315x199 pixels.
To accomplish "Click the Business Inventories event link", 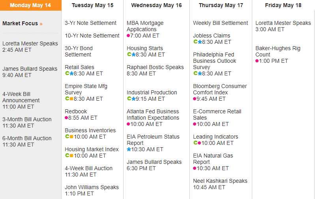I will (90, 130).
